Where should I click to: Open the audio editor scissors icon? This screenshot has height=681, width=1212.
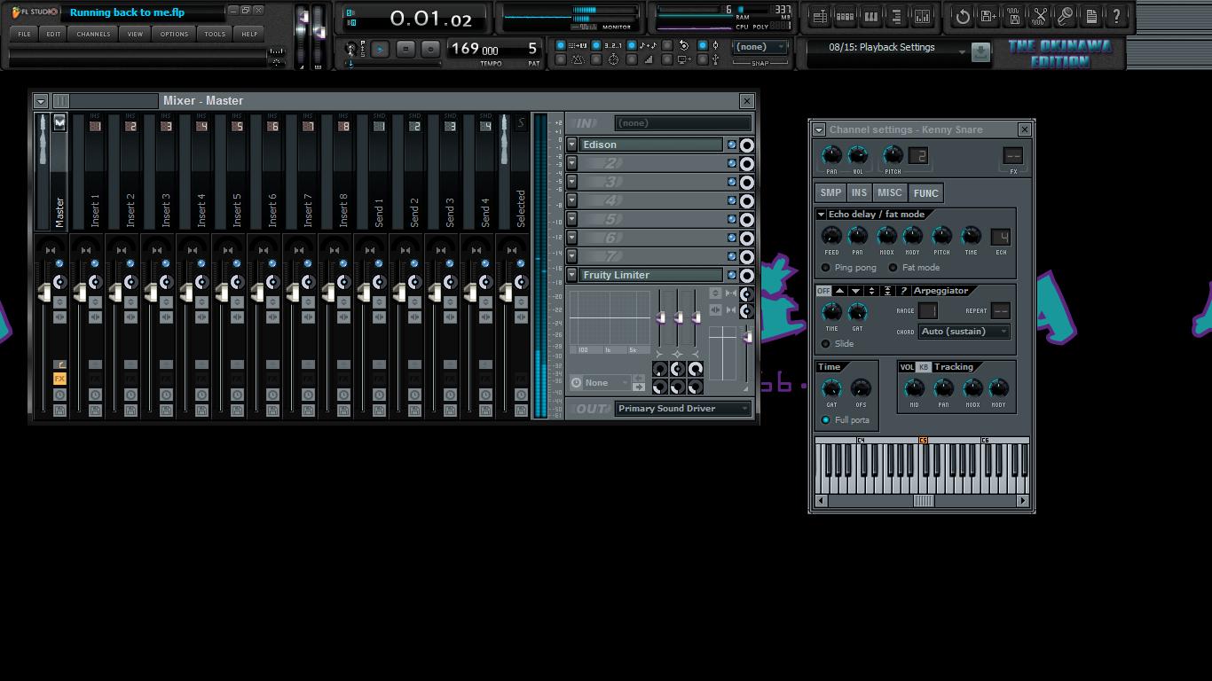point(1040,16)
